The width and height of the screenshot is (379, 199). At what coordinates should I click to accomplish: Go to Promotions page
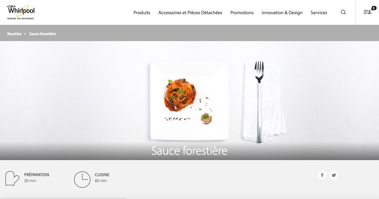pyautogui.click(x=242, y=13)
